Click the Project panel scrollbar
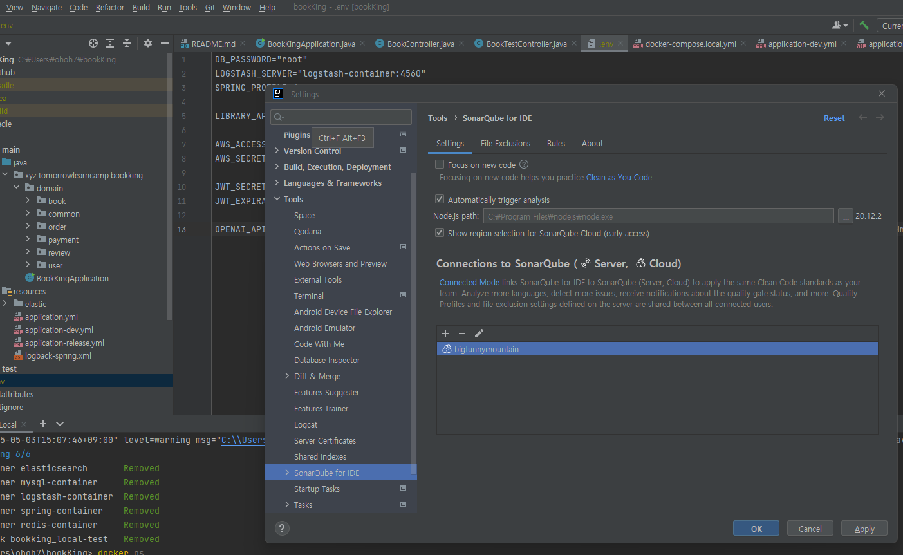Image resolution: width=903 pixels, height=555 pixels. [170, 187]
